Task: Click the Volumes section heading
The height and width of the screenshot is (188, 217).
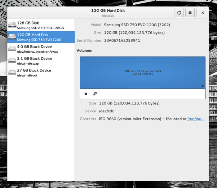Action: [x=84, y=50]
